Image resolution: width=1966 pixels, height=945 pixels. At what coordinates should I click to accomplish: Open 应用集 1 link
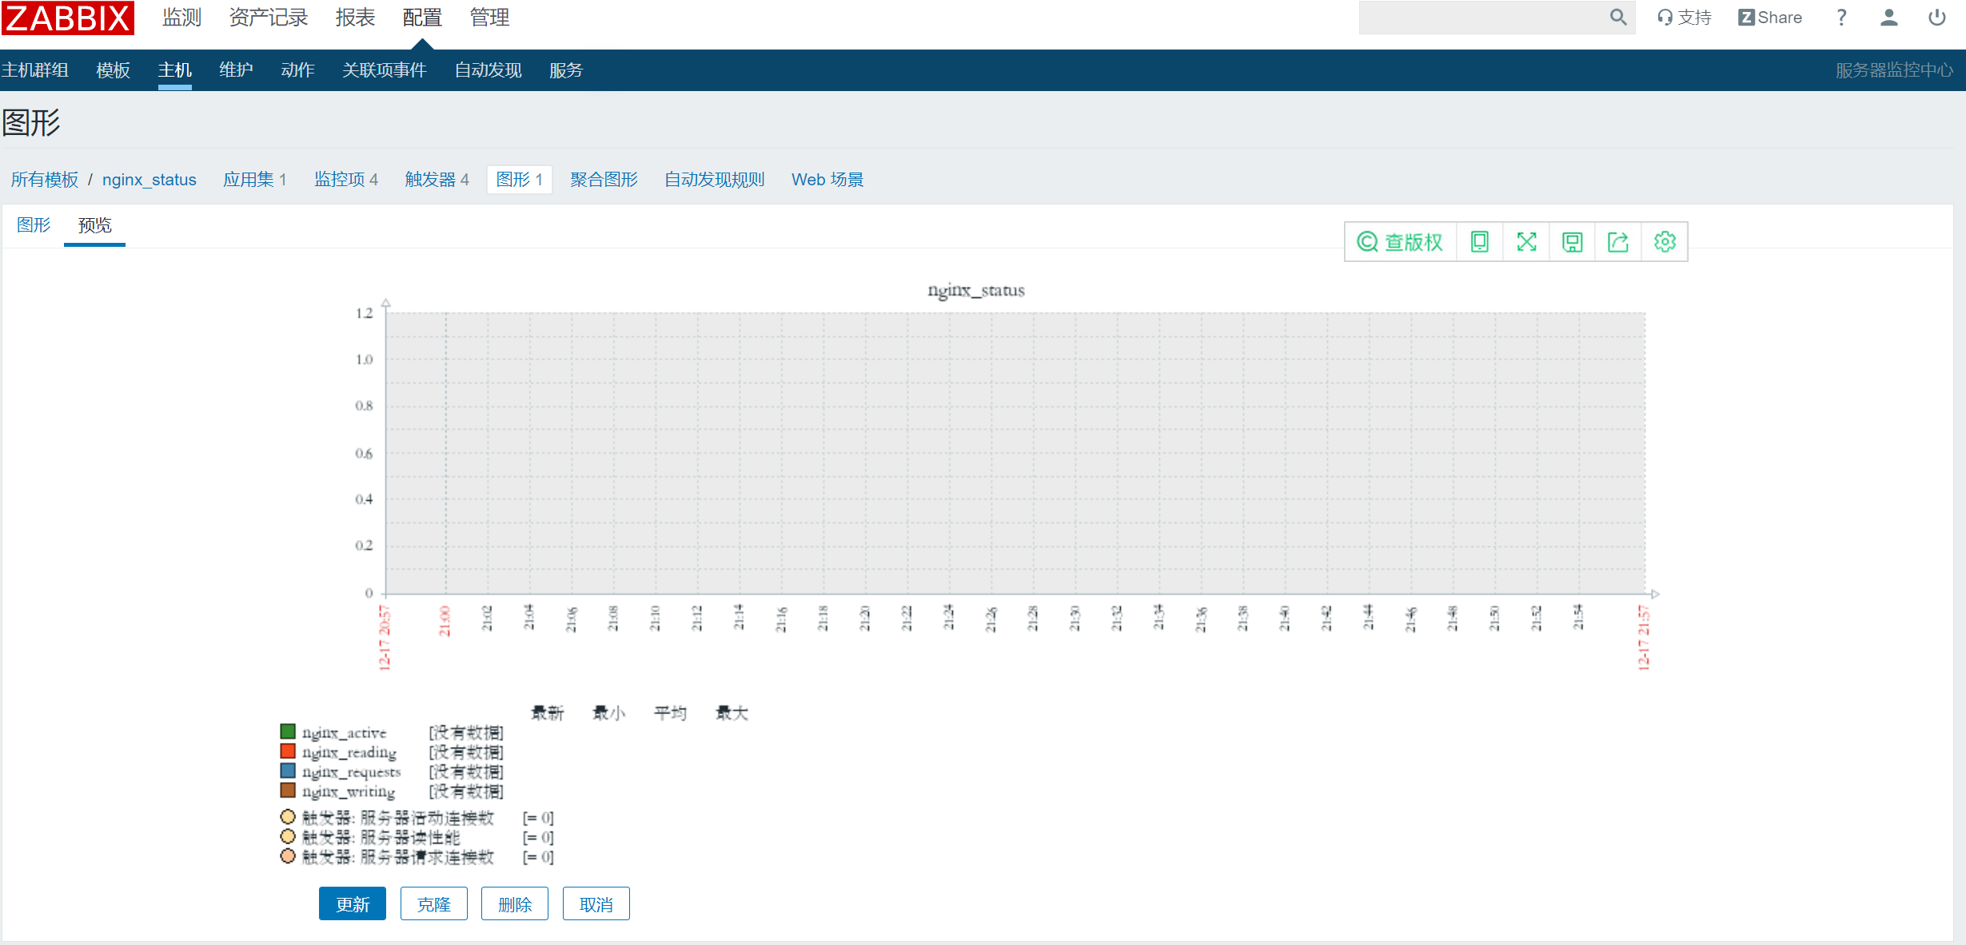pyautogui.click(x=254, y=180)
